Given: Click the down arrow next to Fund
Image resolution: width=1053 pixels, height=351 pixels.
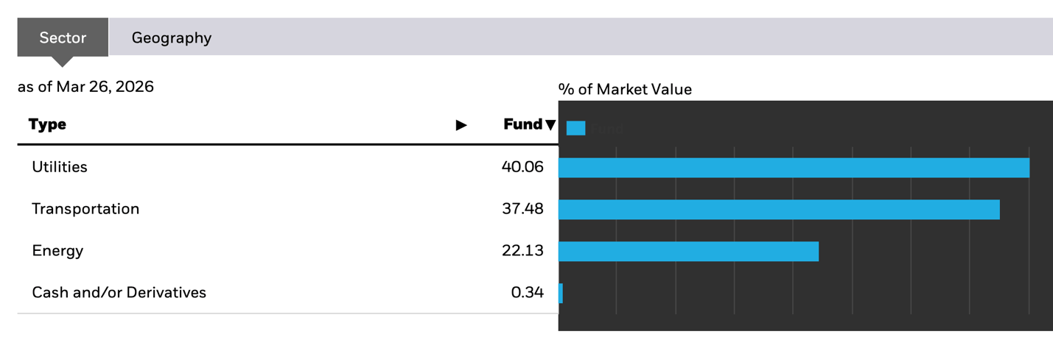Looking at the screenshot, I should click(x=550, y=125).
